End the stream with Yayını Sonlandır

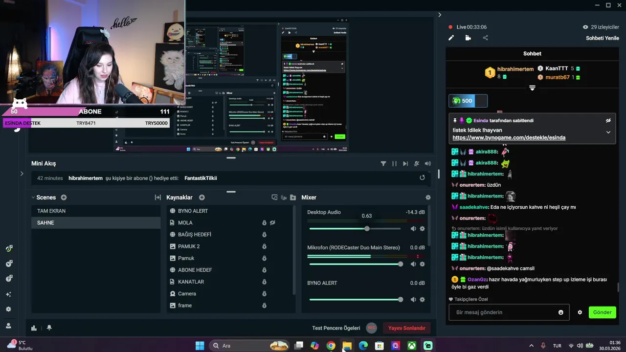407,328
